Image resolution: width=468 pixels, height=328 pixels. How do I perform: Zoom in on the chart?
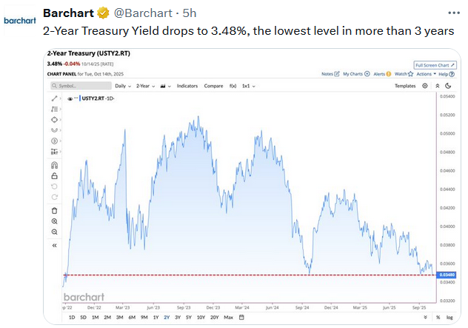click(x=54, y=221)
